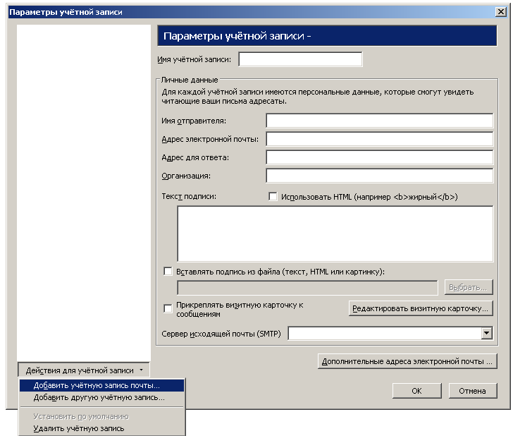Image resolution: width=513 pixels, height=436 pixels.
Task: Focus the Имя отправителя text field
Action: click(380, 121)
